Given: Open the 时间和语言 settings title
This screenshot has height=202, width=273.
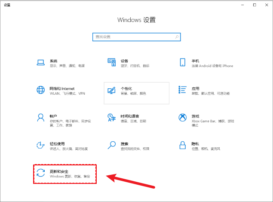Looking at the screenshot, I should pos(130,116).
